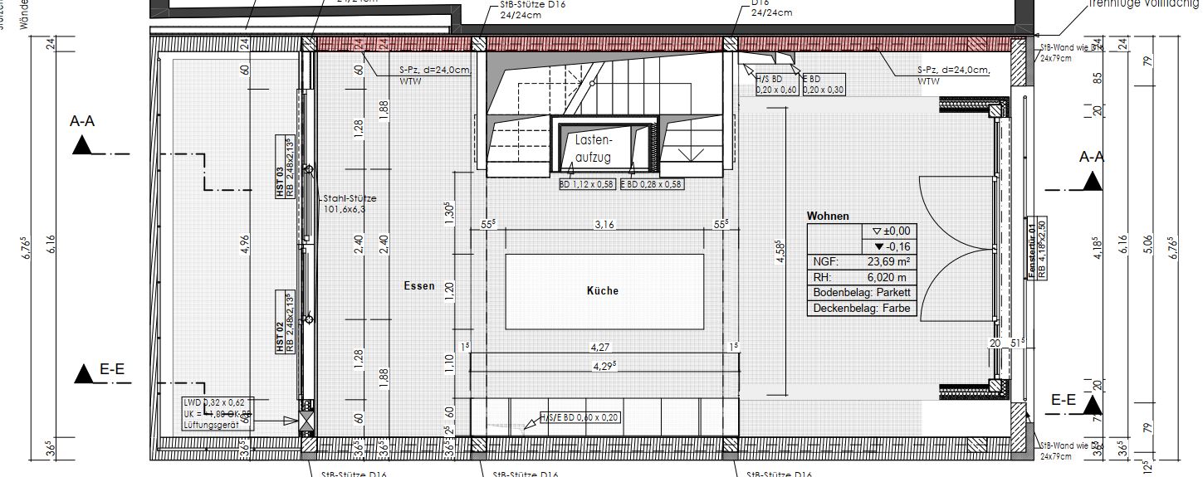Click the RH 6,020 m row
The image size is (1203, 477).
click(x=861, y=278)
